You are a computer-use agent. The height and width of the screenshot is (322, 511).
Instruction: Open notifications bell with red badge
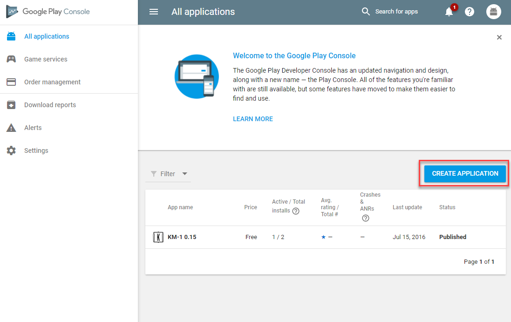click(x=450, y=11)
